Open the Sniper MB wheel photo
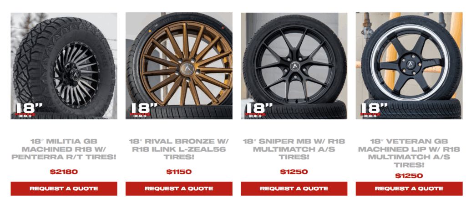 click(294, 66)
